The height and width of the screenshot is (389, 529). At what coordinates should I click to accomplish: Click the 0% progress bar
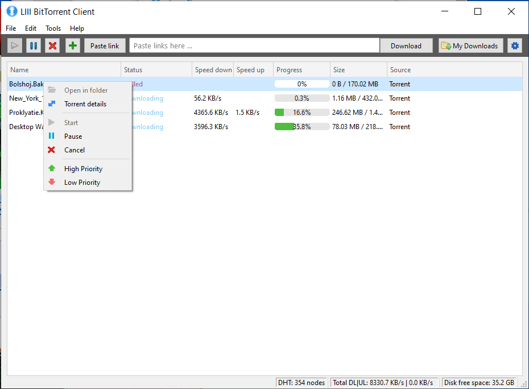(302, 84)
